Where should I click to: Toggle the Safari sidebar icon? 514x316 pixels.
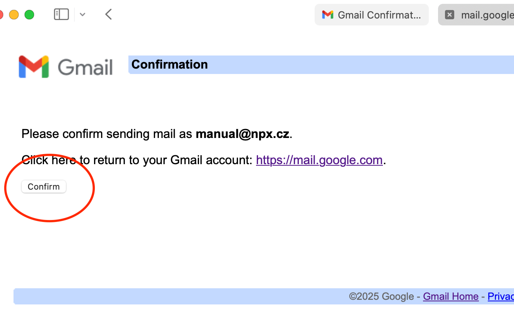(61, 15)
